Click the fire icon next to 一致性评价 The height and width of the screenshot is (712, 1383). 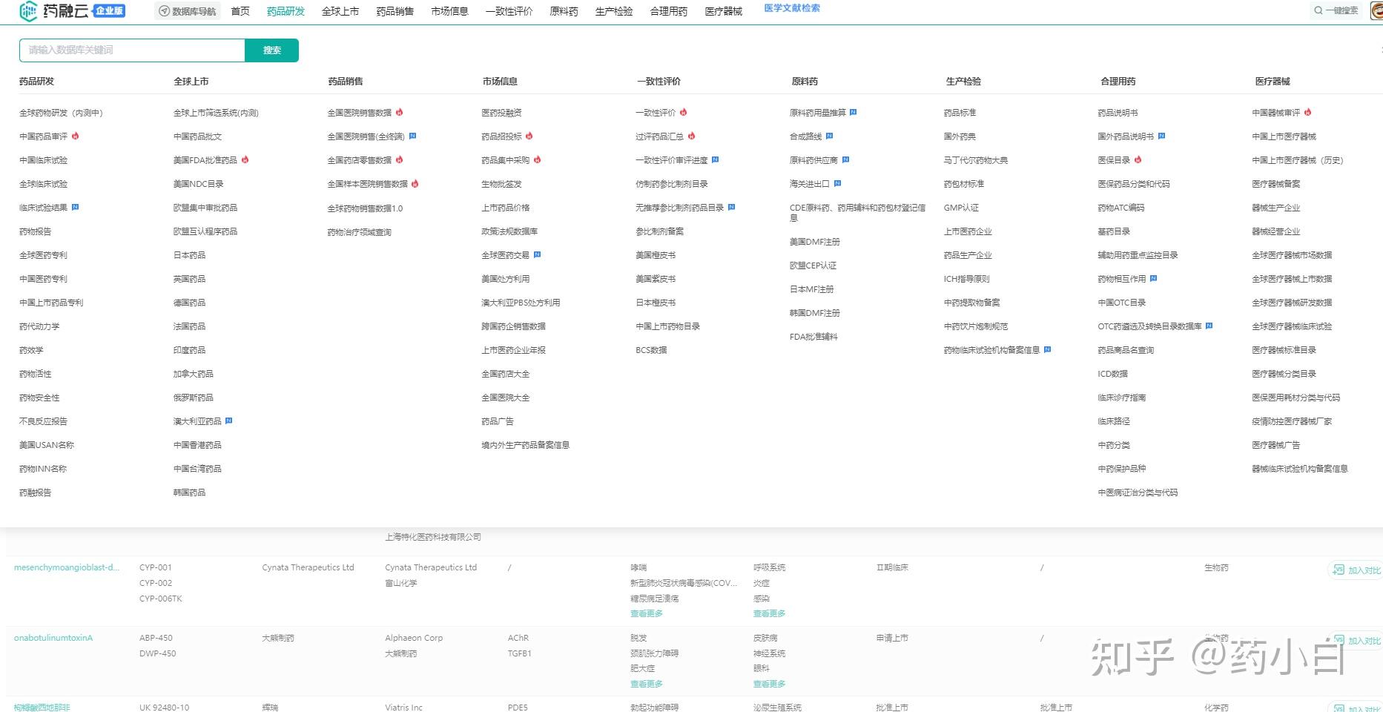coord(684,112)
